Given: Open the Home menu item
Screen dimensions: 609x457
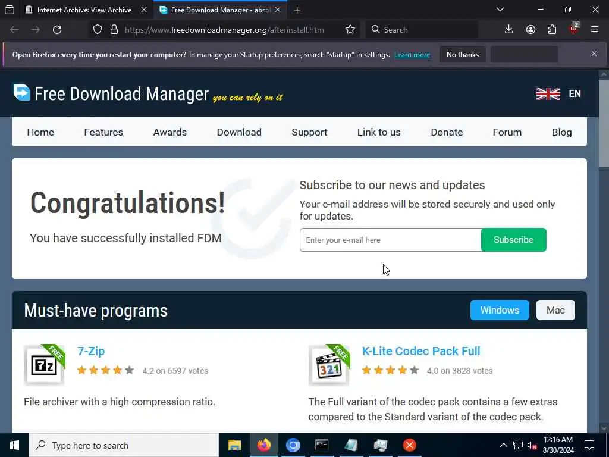Looking at the screenshot, I should pyautogui.click(x=40, y=132).
